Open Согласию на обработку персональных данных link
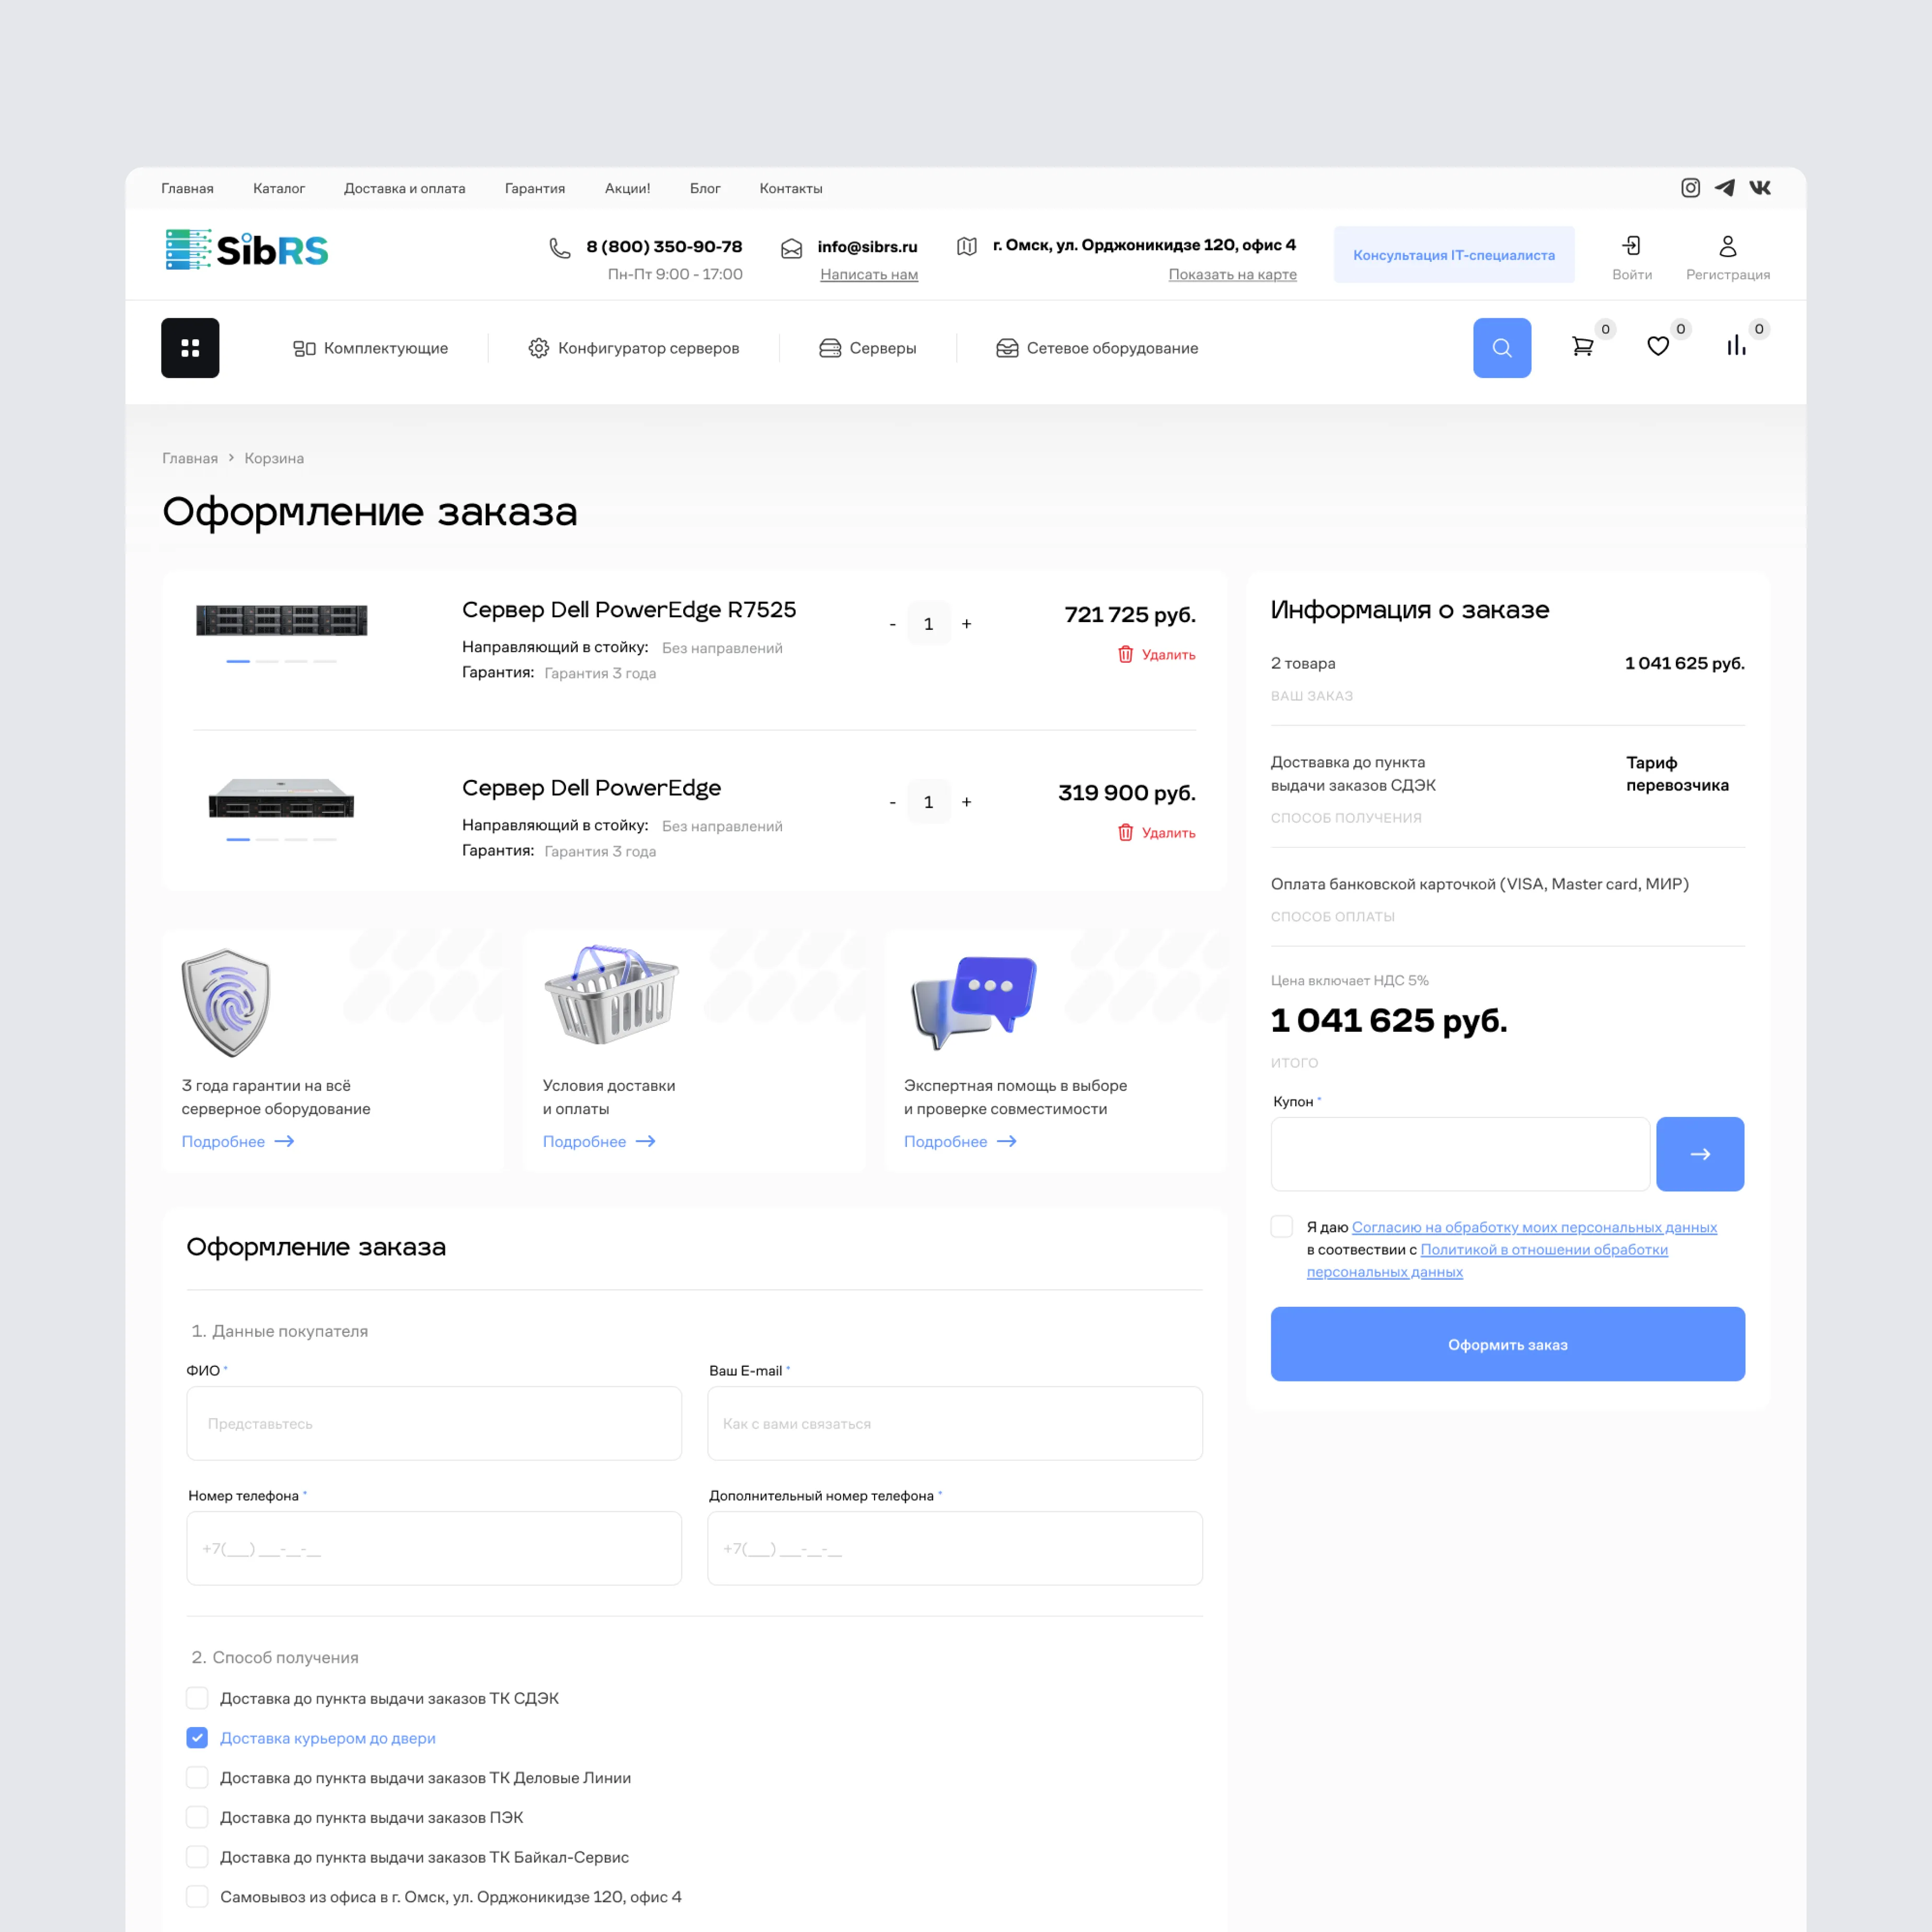The height and width of the screenshot is (1932, 1932). click(x=1534, y=1227)
